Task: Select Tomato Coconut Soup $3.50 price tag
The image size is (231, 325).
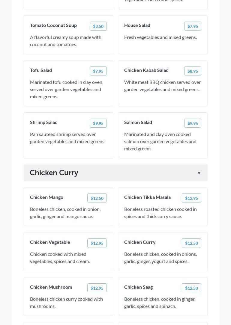Action: click(98, 26)
